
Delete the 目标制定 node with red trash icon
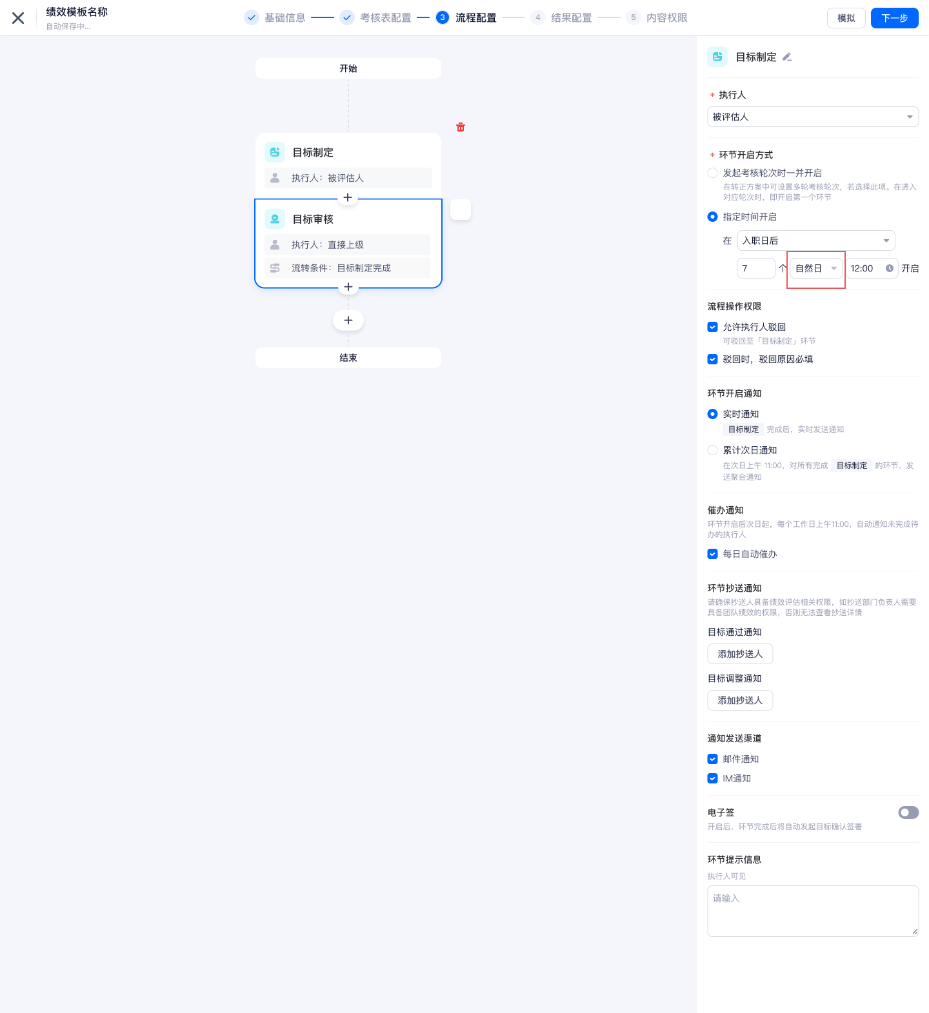461,127
